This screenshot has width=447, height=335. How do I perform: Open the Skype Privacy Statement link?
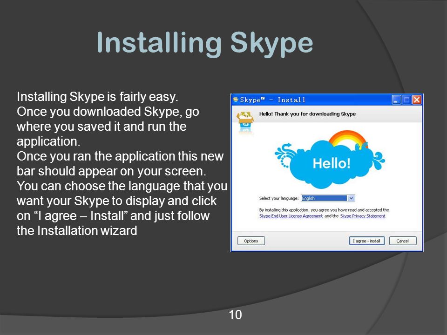tap(363, 216)
